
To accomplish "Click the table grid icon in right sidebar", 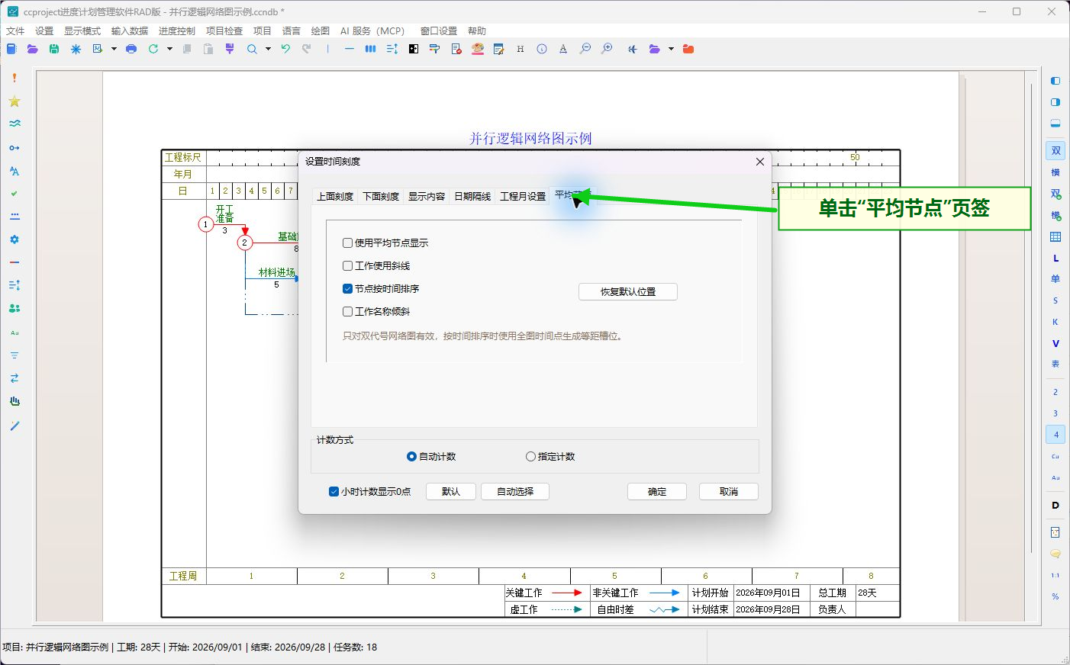I will (1055, 237).
